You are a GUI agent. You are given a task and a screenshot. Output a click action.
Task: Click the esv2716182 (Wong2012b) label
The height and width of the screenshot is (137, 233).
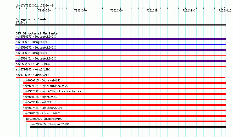pyautogui.click(x=33, y=69)
